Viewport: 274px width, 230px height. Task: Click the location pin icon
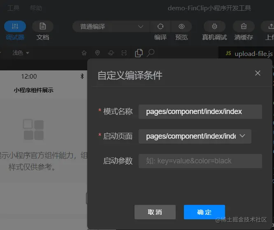coord(98,53)
